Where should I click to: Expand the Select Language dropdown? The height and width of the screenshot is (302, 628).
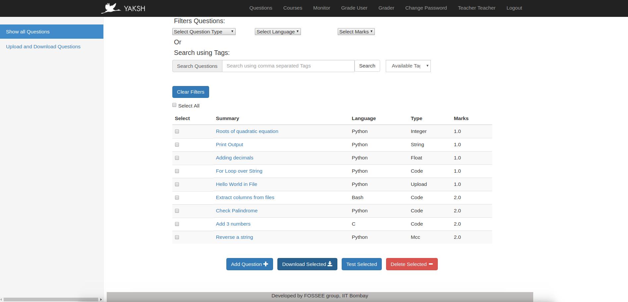[x=278, y=32]
